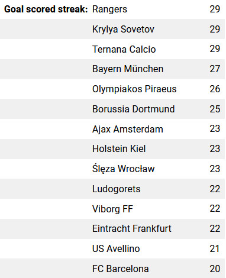The height and width of the screenshot is (278, 226).
Task: Select the Krylya Sovetov row
Action: pyautogui.click(x=112, y=29)
